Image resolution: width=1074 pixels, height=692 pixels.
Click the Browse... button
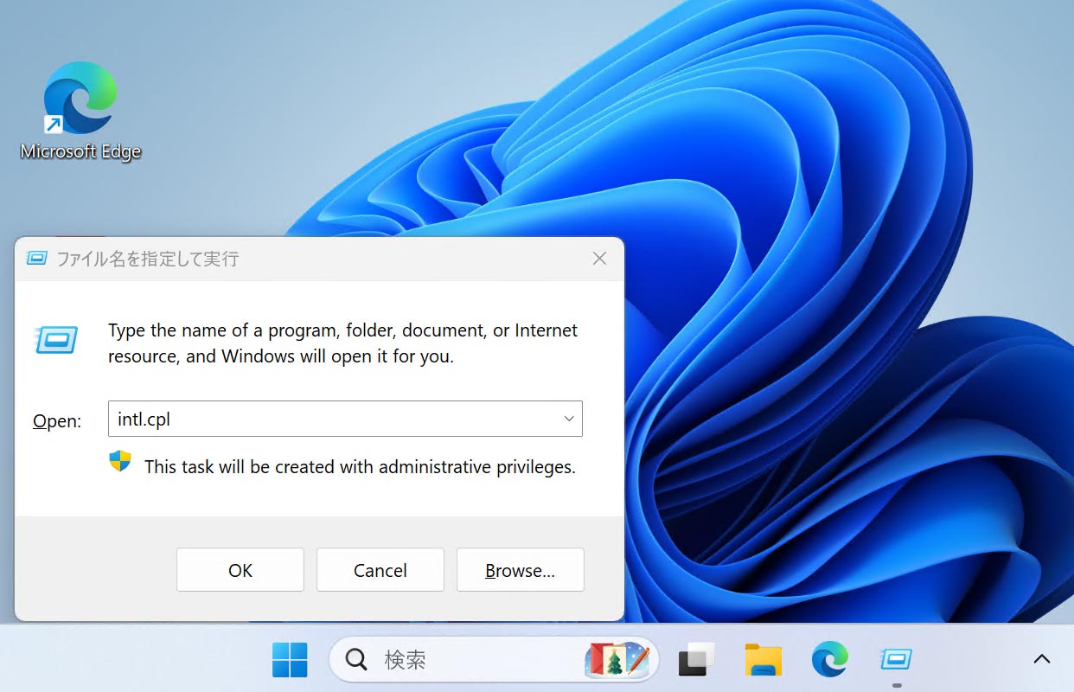click(x=520, y=570)
